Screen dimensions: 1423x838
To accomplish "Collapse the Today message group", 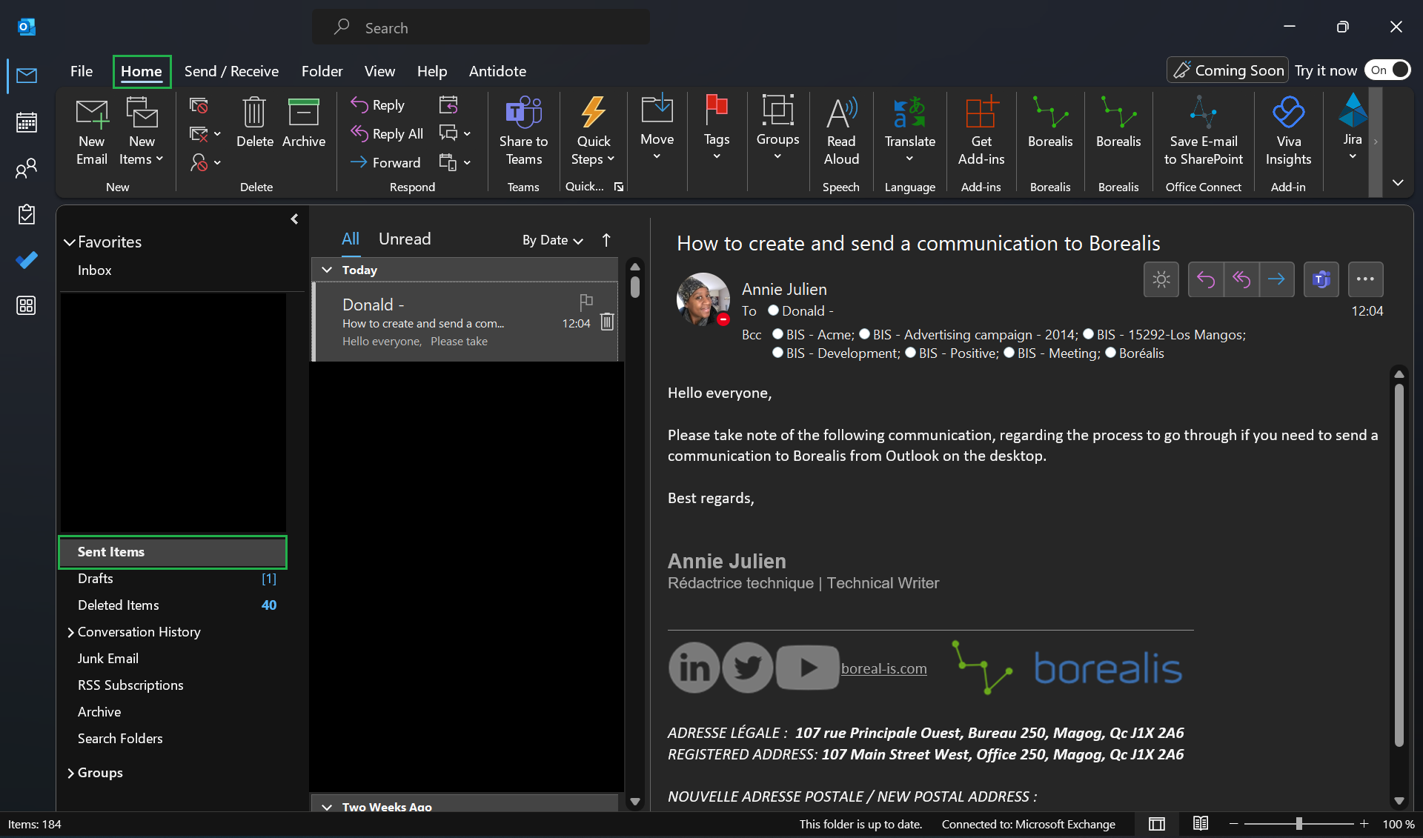I will [x=327, y=270].
